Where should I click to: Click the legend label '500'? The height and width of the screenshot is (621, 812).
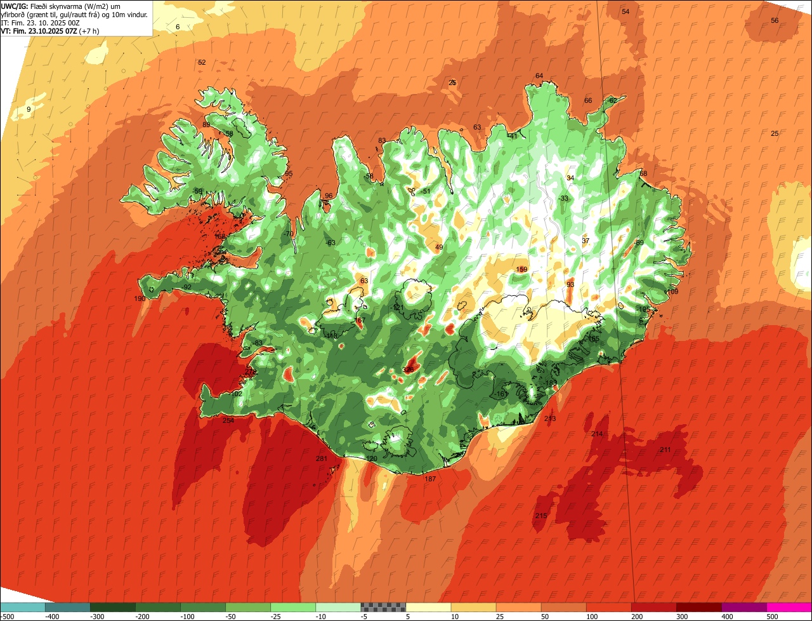click(x=772, y=617)
